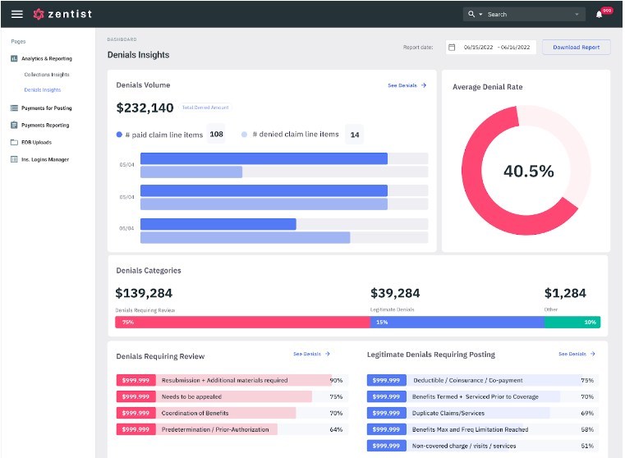Open the report date range picker
This screenshot has height=458, width=625.
pyautogui.click(x=496, y=48)
